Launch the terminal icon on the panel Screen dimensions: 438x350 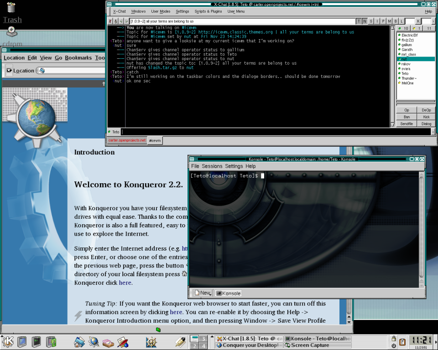tap(36, 341)
